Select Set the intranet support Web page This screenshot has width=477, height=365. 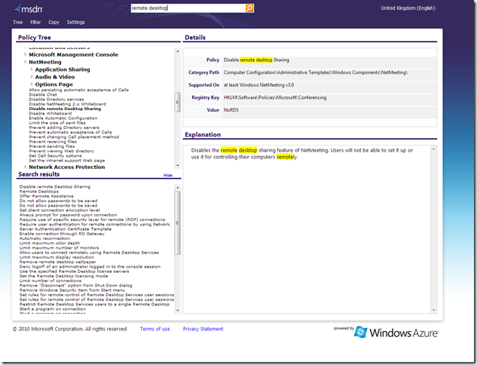[x=66, y=161]
